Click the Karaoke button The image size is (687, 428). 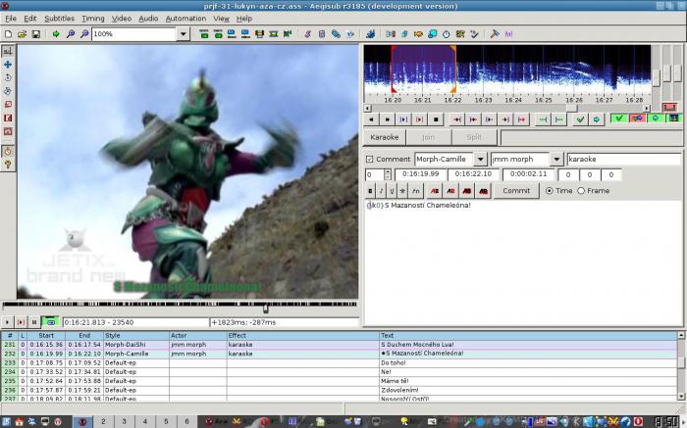tap(385, 137)
